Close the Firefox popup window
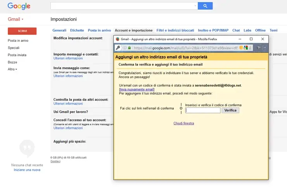This screenshot has width=287, height=189. (x=263, y=39)
